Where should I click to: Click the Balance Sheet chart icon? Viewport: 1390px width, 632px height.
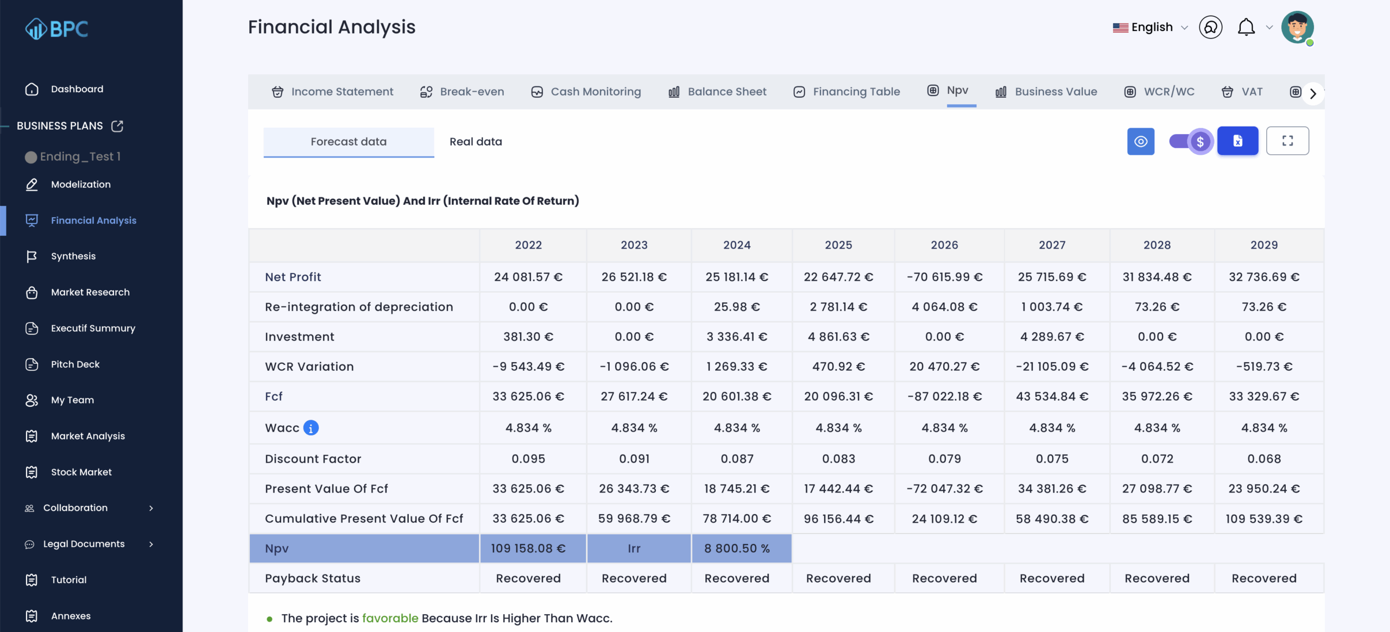click(674, 92)
